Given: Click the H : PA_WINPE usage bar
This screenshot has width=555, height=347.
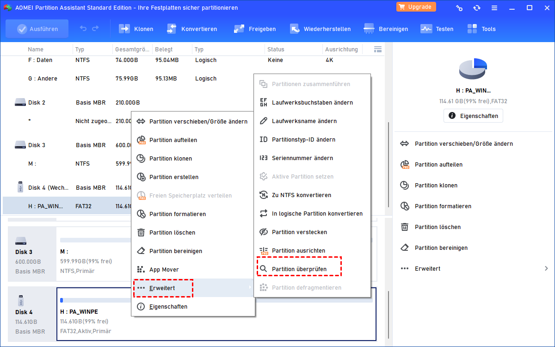Looking at the screenshot, I should point(216,300).
